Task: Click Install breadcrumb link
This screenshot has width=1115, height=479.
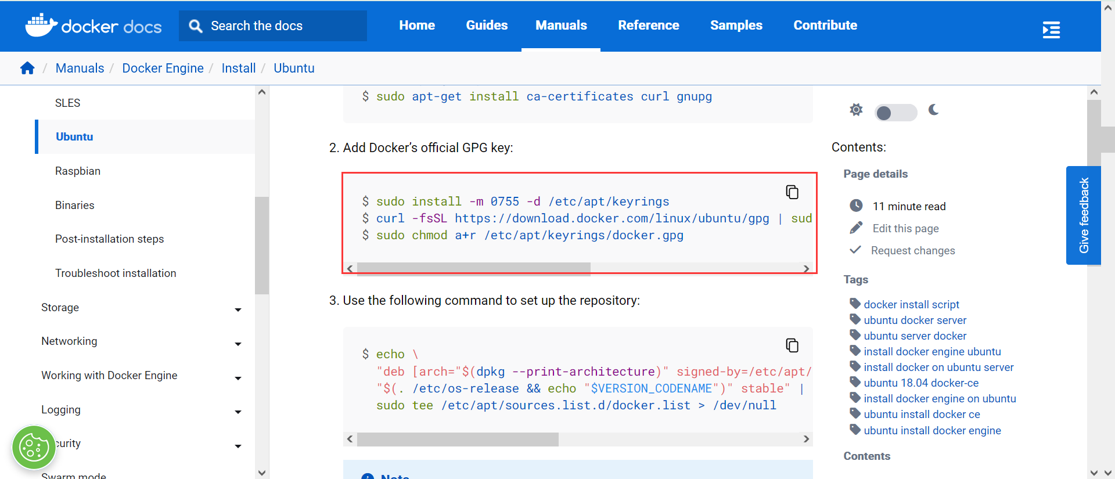Action: click(239, 68)
